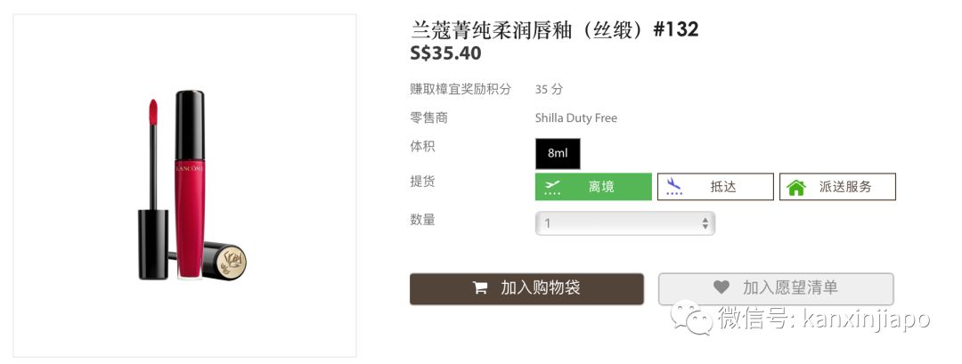Click the quantity selector up-down arrows
Image resolution: width=962 pixels, height=364 pixels.
705,222
